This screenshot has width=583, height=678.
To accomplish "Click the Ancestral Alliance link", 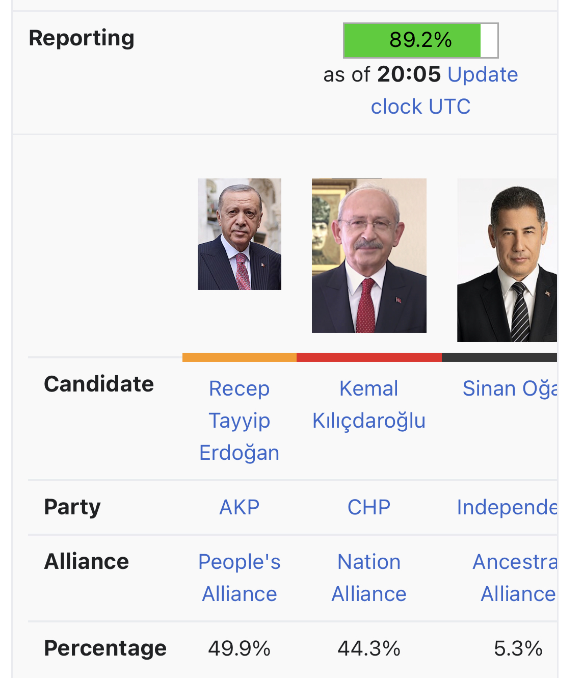I will click(x=516, y=578).
